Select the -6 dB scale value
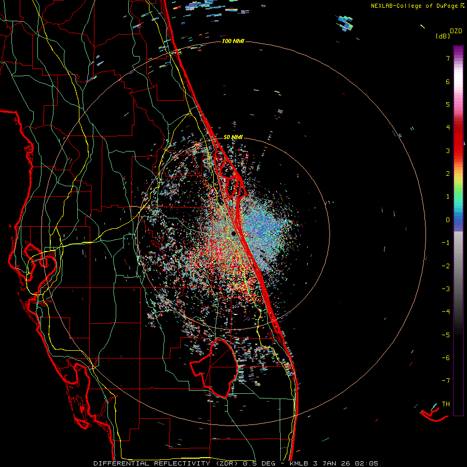Screen dimensions: 467x467 coord(446,358)
